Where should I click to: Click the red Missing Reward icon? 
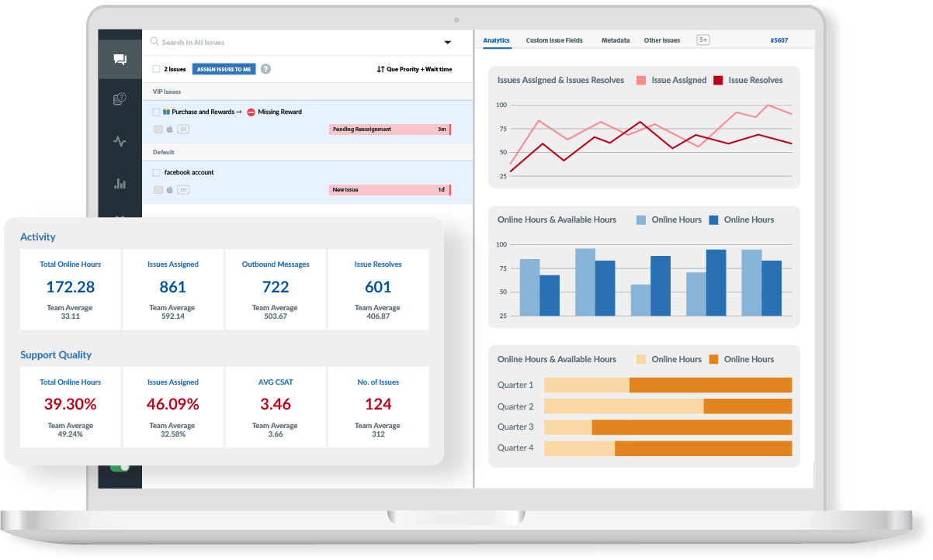pos(251,112)
